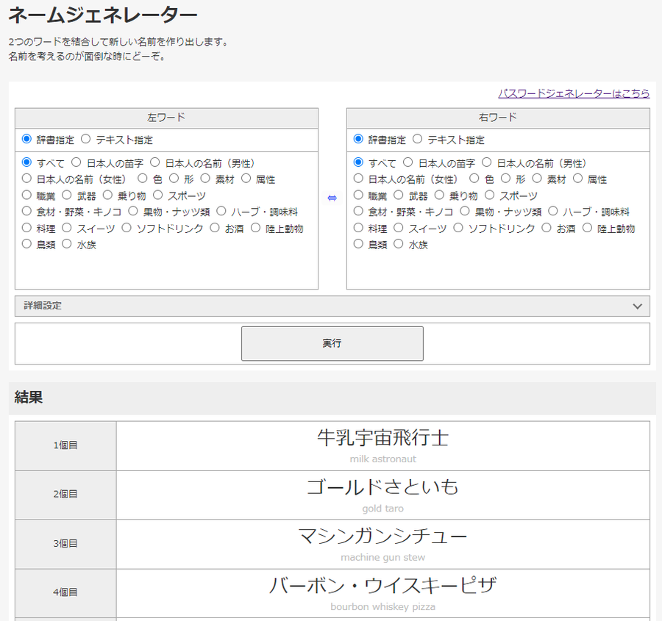The width and height of the screenshot is (662, 621).
Task: Set left word to 陸上動物
Action: point(255,227)
